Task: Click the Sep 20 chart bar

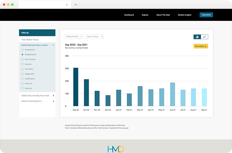Action: click(76, 87)
